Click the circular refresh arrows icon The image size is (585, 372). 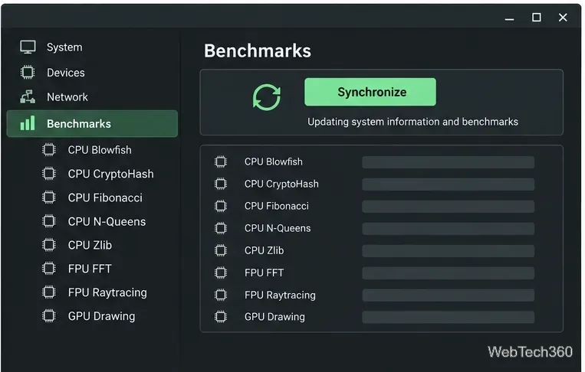266,97
